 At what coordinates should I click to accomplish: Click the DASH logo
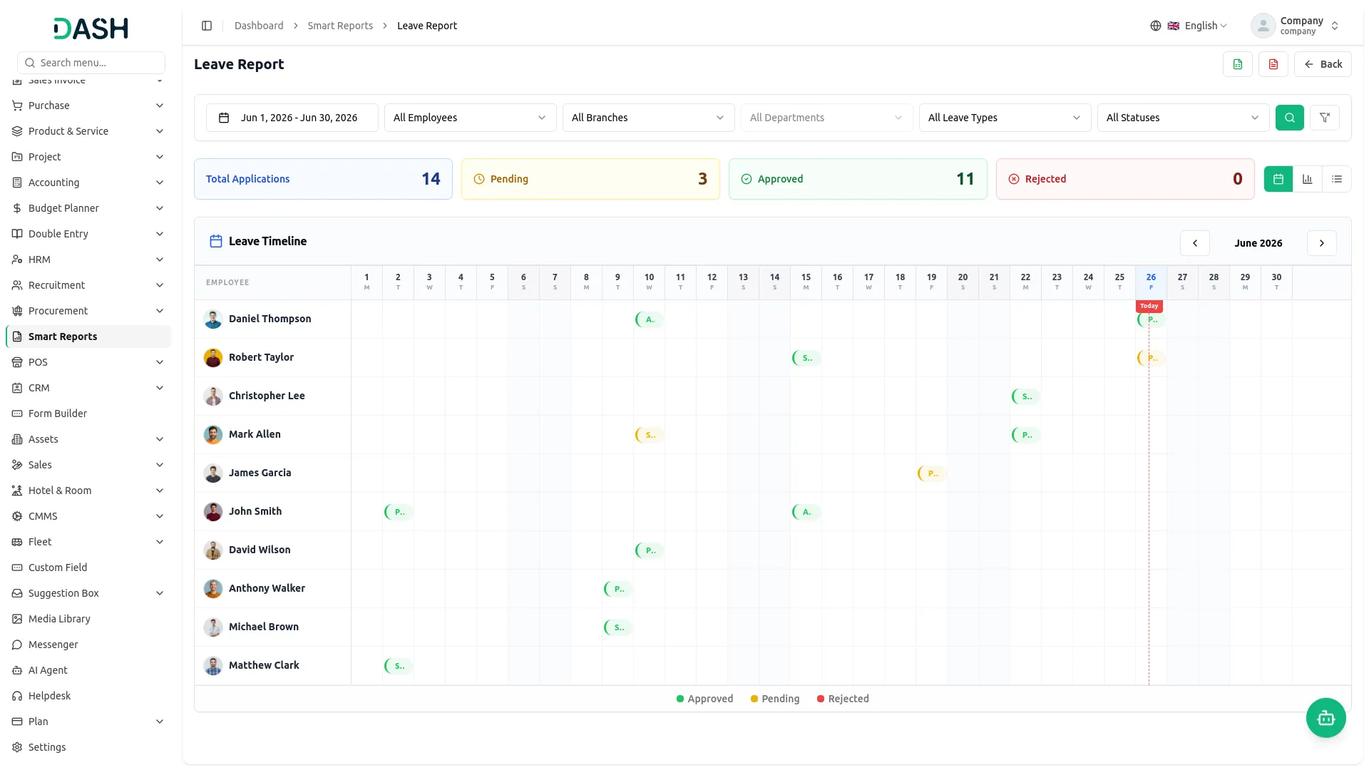tap(91, 29)
